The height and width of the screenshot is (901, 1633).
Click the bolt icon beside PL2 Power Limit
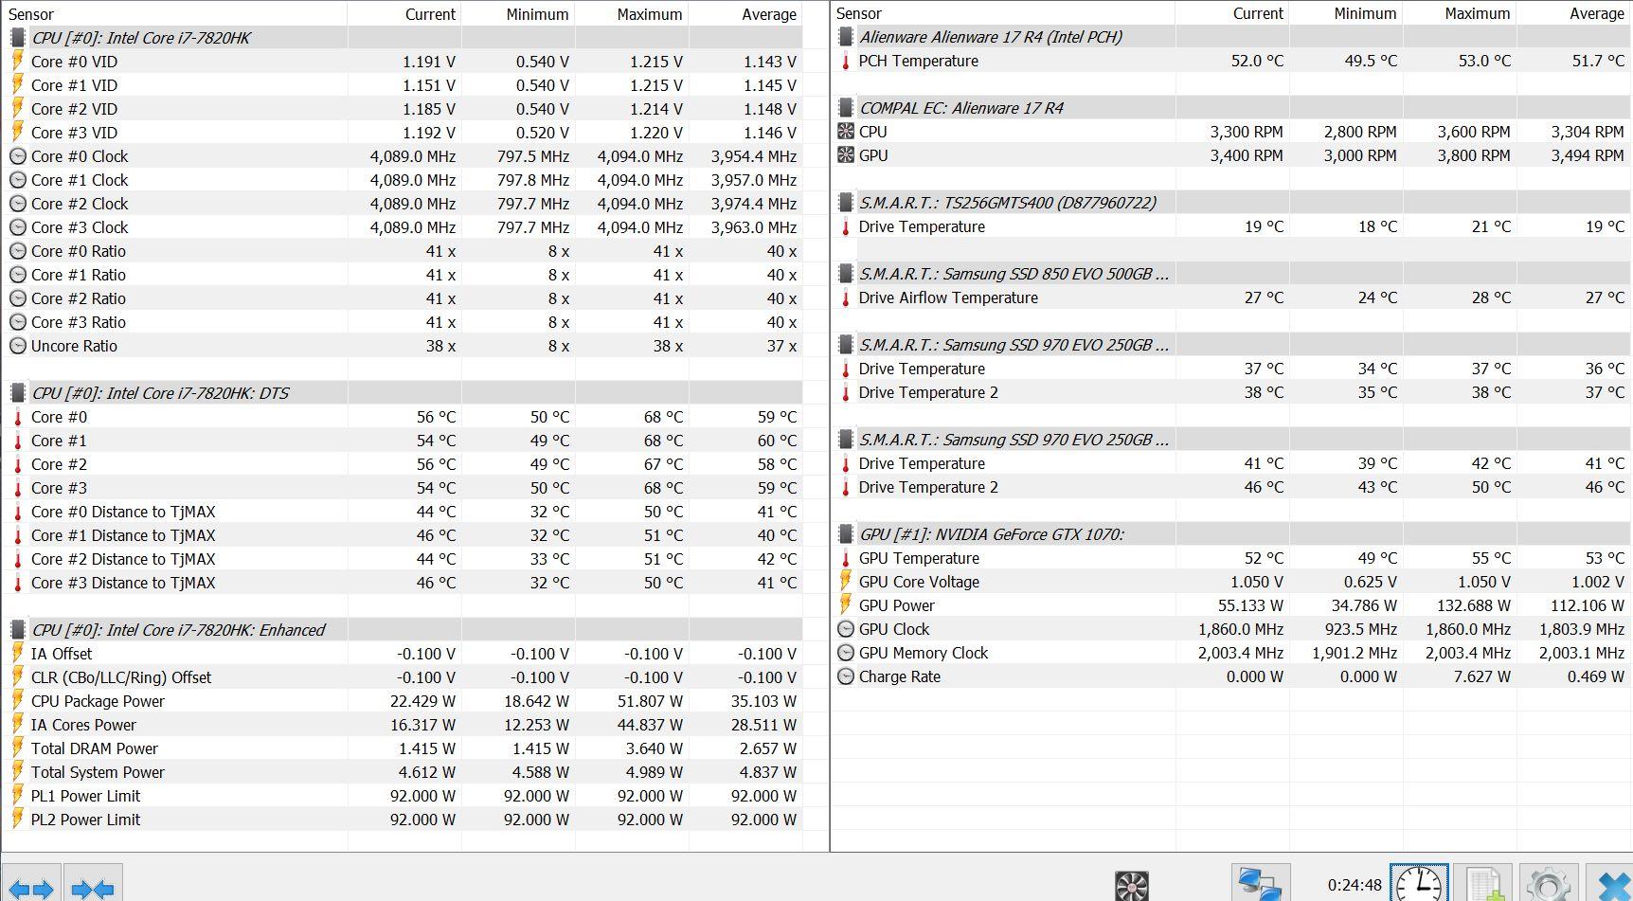click(x=17, y=820)
